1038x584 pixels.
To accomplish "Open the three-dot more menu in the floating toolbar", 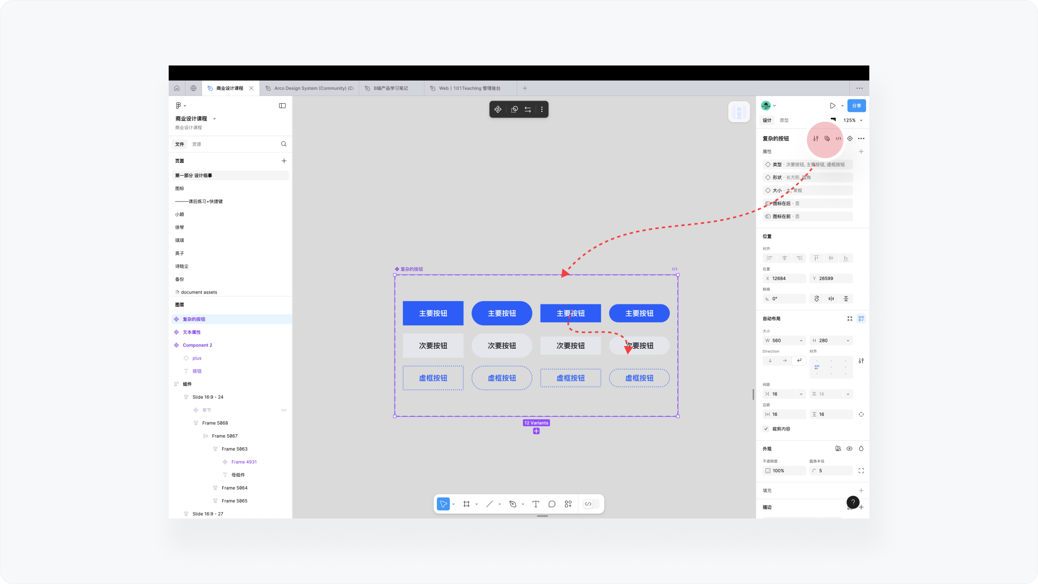I will (x=542, y=109).
